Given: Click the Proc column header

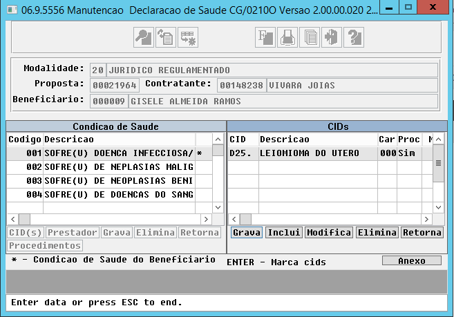Looking at the screenshot, I should 409,140.
